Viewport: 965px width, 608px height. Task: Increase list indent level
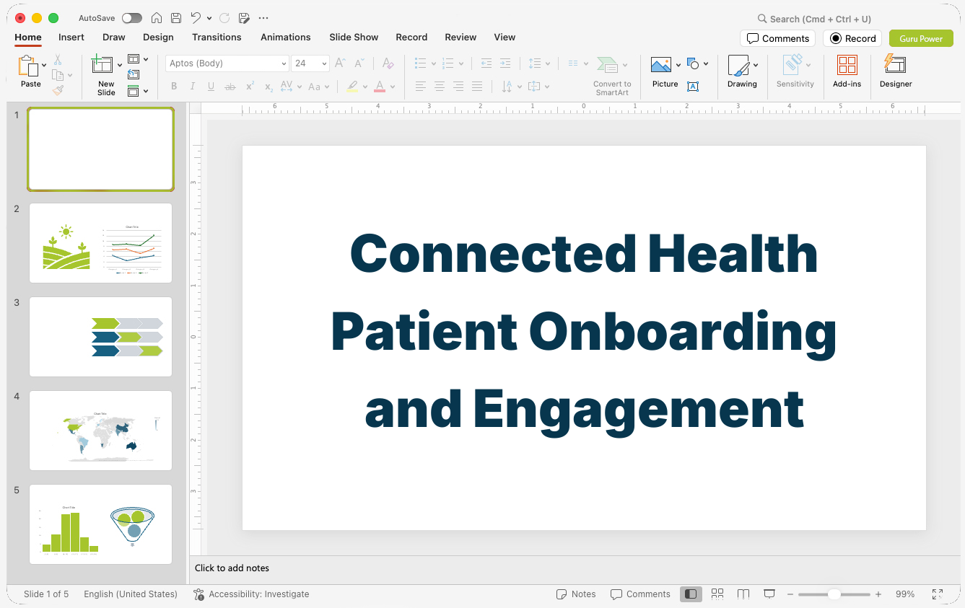coord(505,63)
